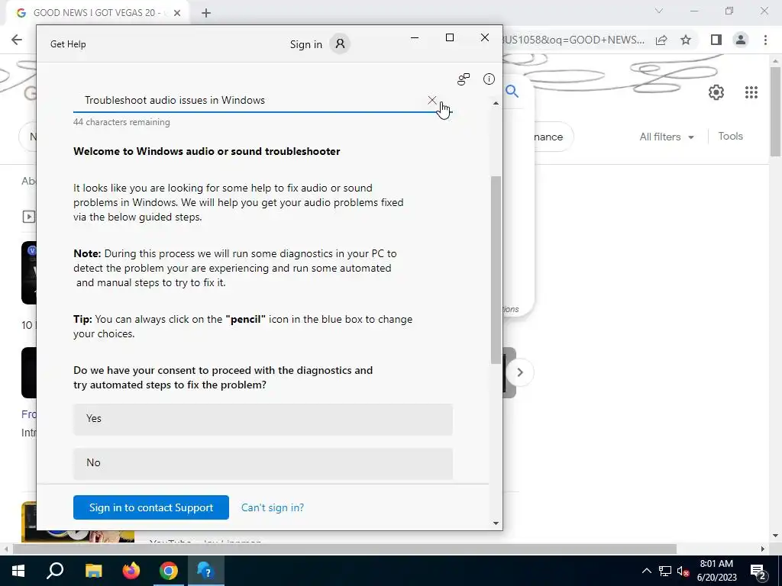
Task: Click the Chrome horizontal scrollbar
Action: [344, 549]
